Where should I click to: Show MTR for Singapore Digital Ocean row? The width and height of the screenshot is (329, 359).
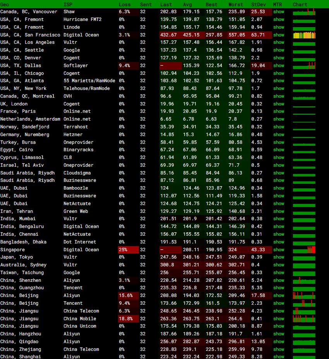point(279,250)
